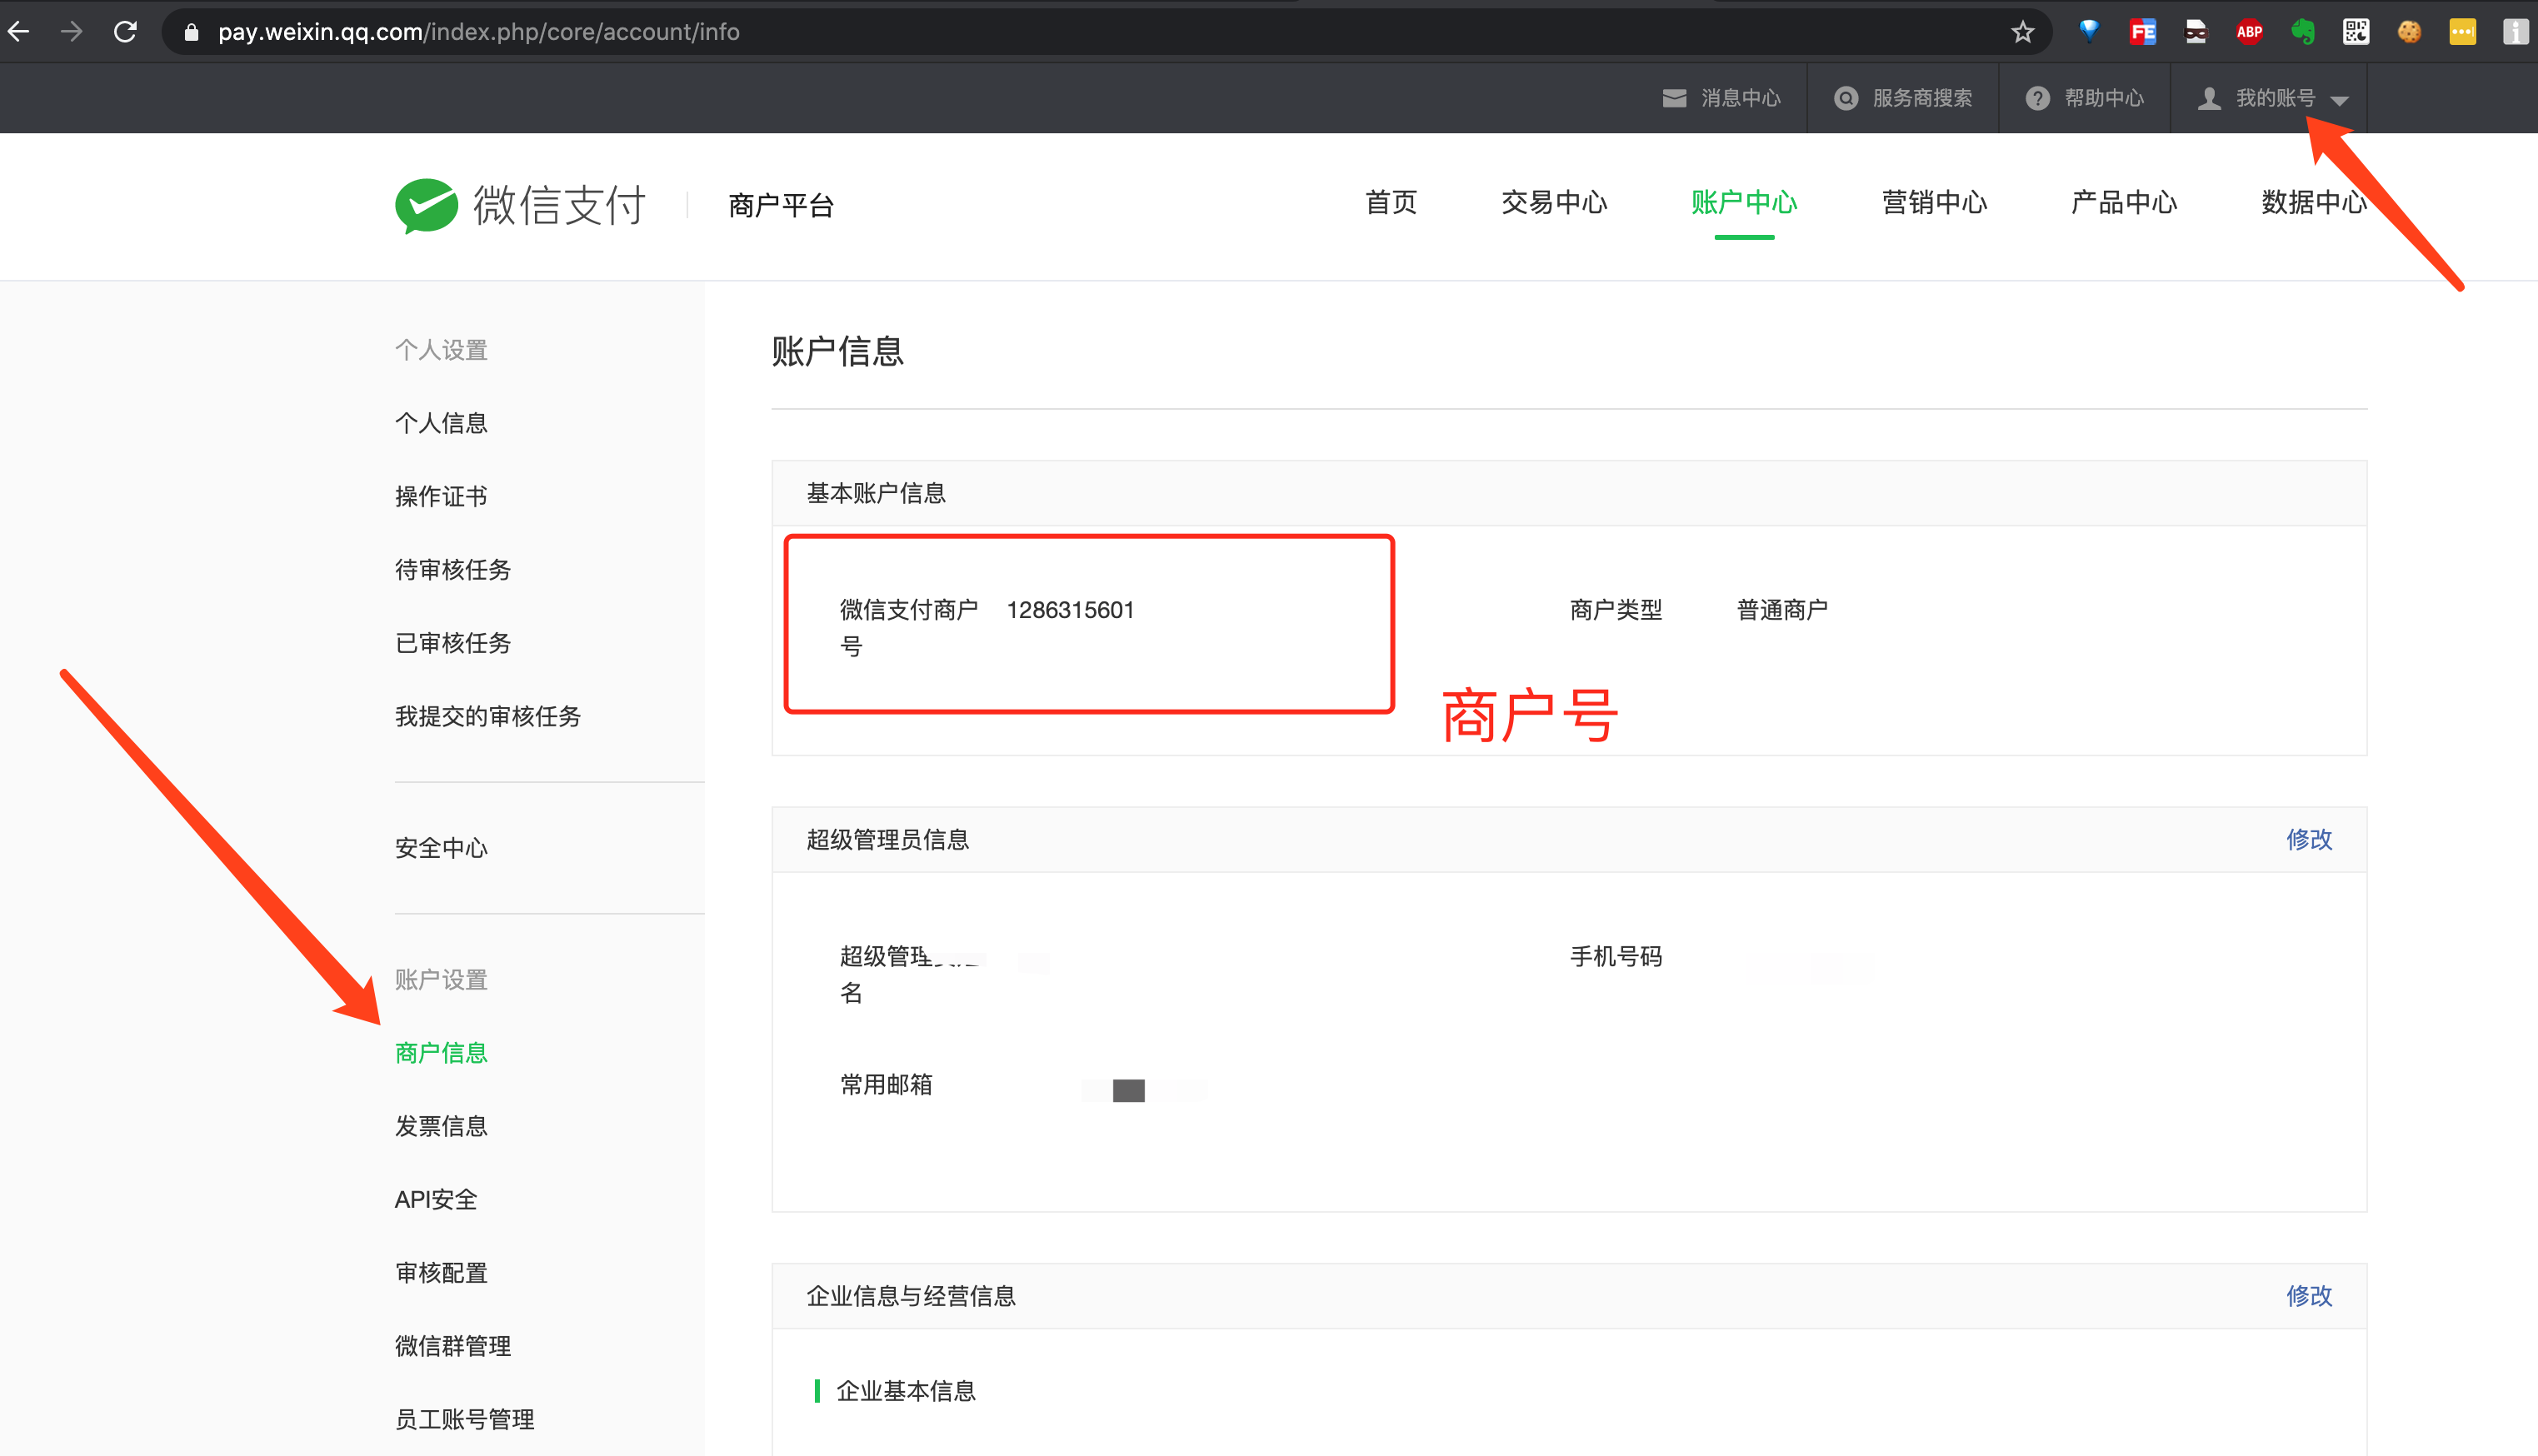The height and width of the screenshot is (1456, 2538).
Task: Click the 商户平台 header text
Action: pyautogui.click(x=781, y=205)
